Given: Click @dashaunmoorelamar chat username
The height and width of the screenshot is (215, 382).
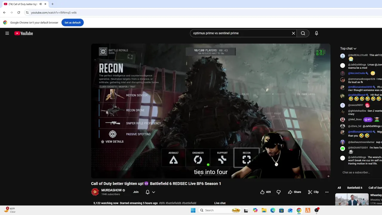Looking at the screenshot, I should click(x=361, y=142).
